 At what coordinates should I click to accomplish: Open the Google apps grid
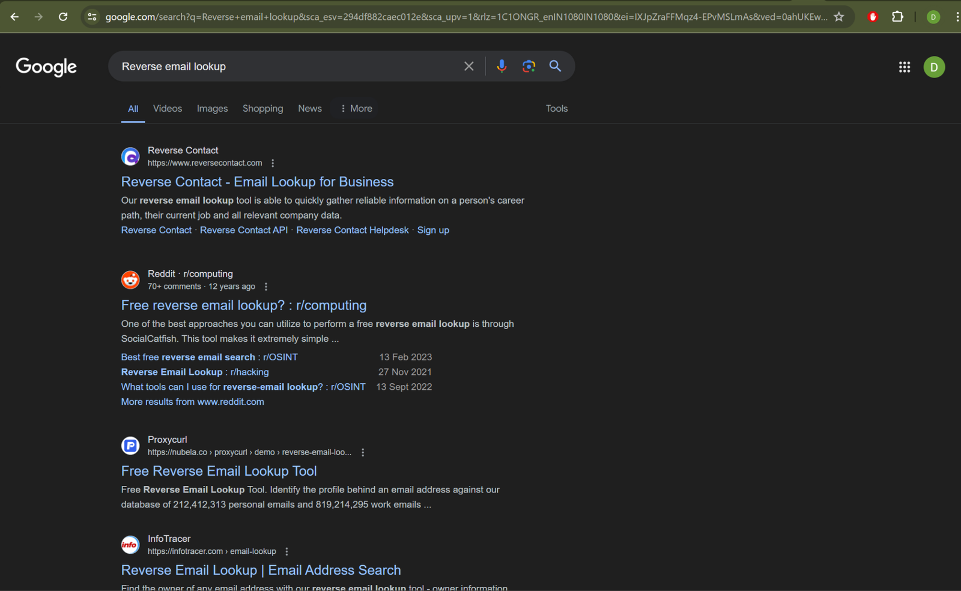coord(904,67)
